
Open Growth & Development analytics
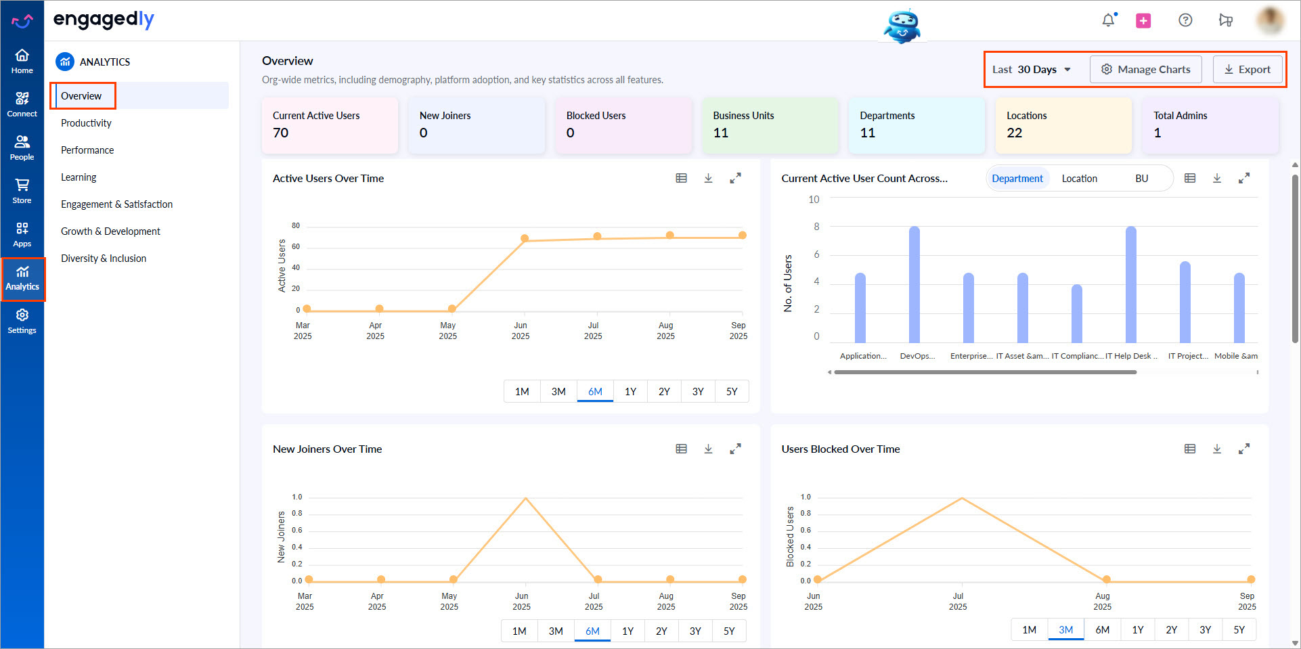pos(110,231)
